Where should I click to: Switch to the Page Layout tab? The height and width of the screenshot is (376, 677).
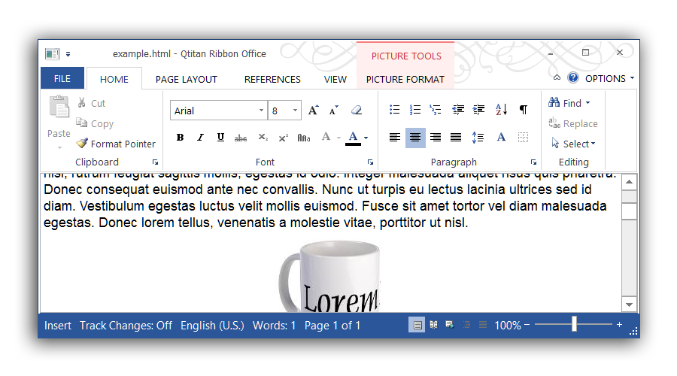(x=186, y=79)
